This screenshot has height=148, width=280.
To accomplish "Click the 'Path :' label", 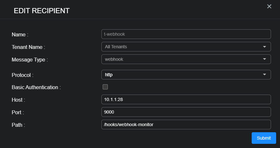I will point(18,125).
